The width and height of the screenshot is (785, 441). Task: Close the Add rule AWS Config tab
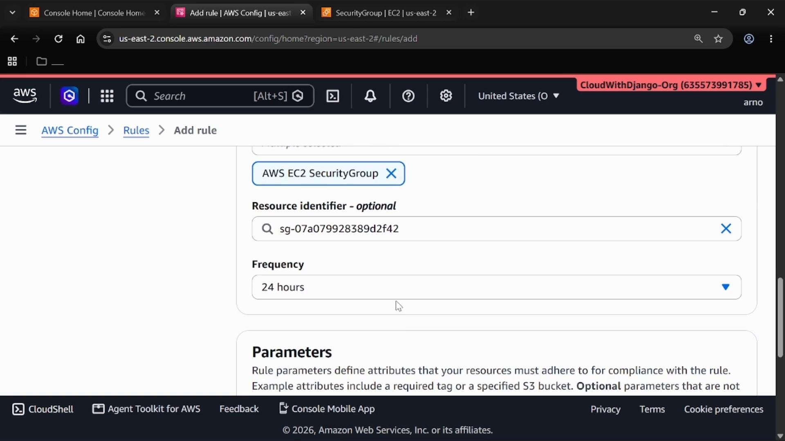click(x=303, y=13)
